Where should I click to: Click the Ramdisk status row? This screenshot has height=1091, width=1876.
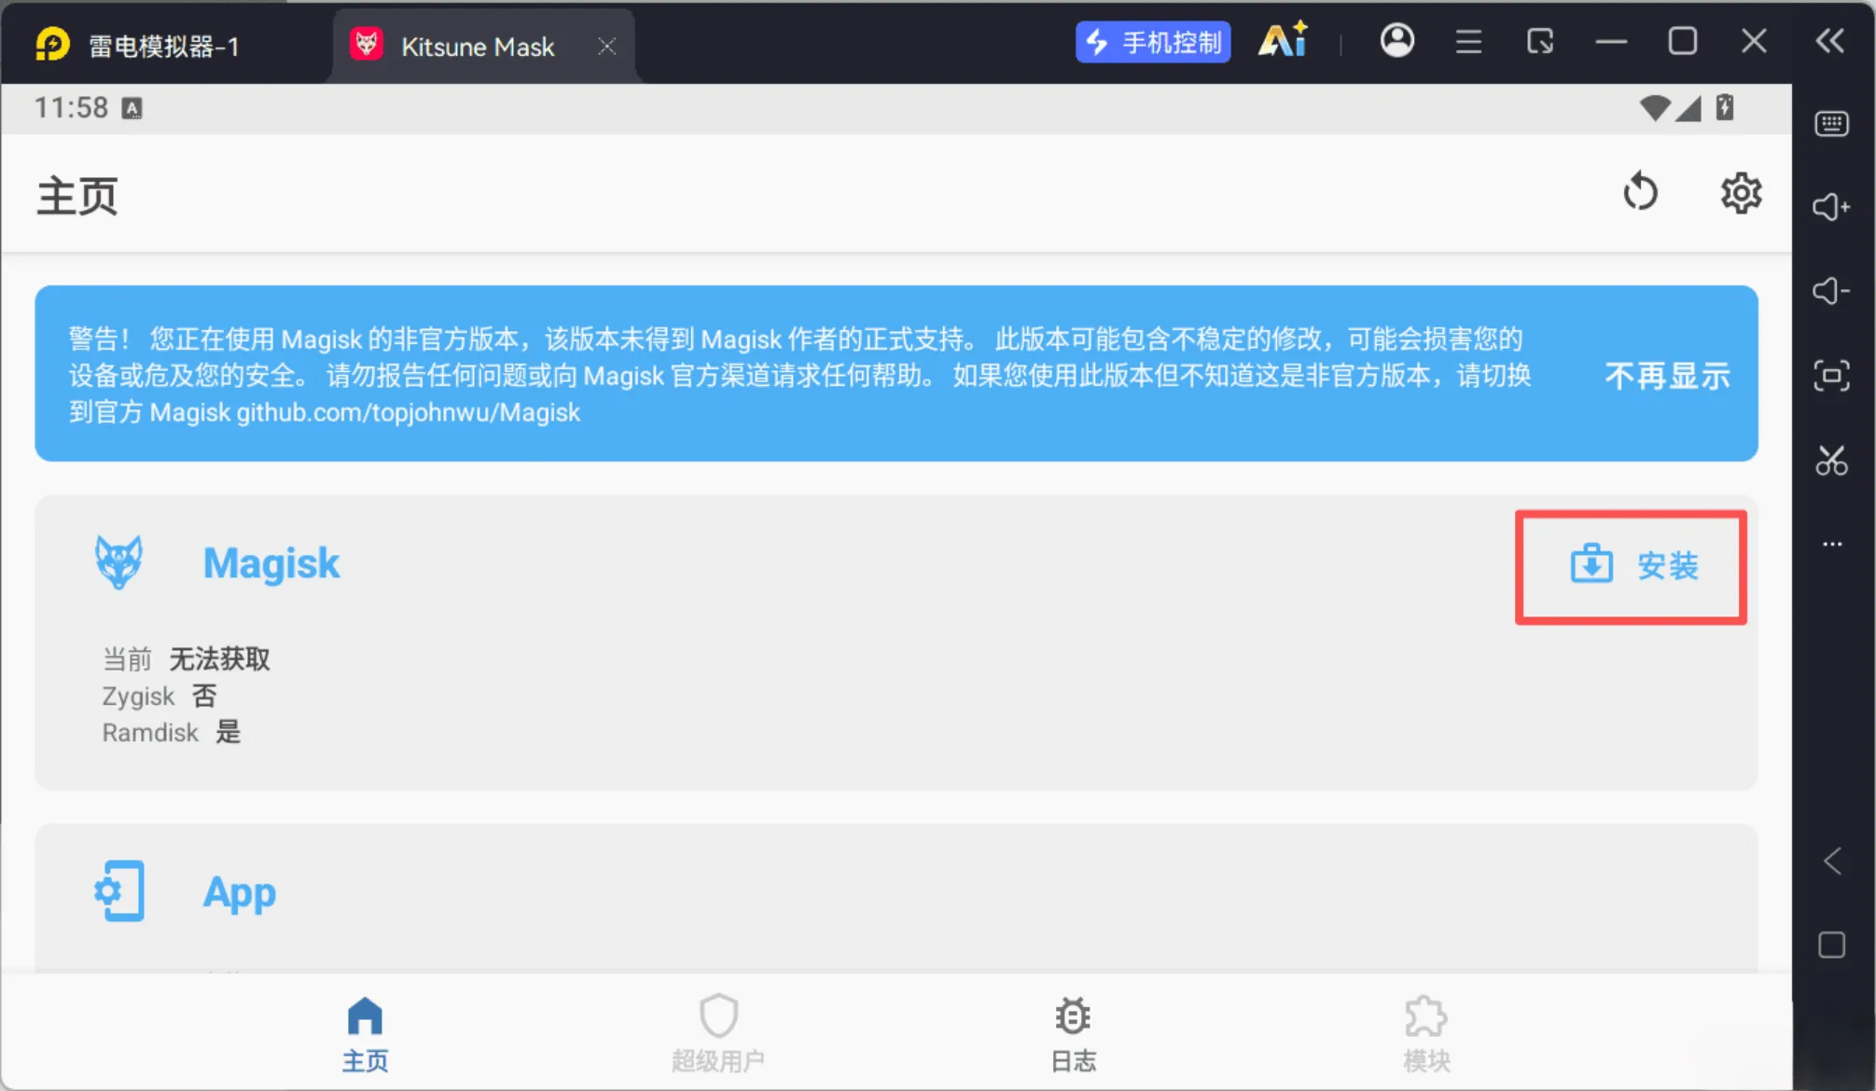click(x=172, y=732)
